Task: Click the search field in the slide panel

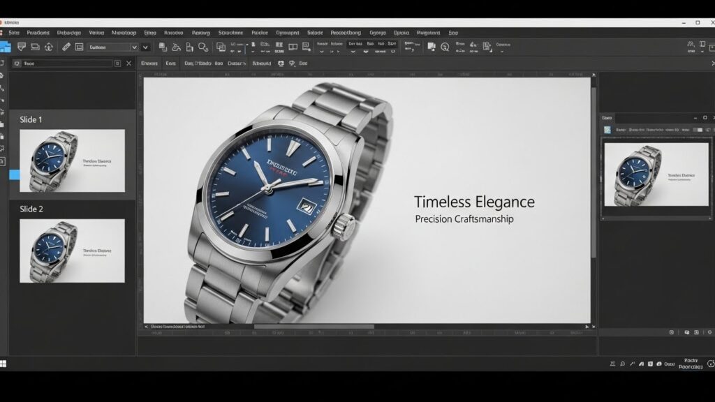Action: pos(66,64)
